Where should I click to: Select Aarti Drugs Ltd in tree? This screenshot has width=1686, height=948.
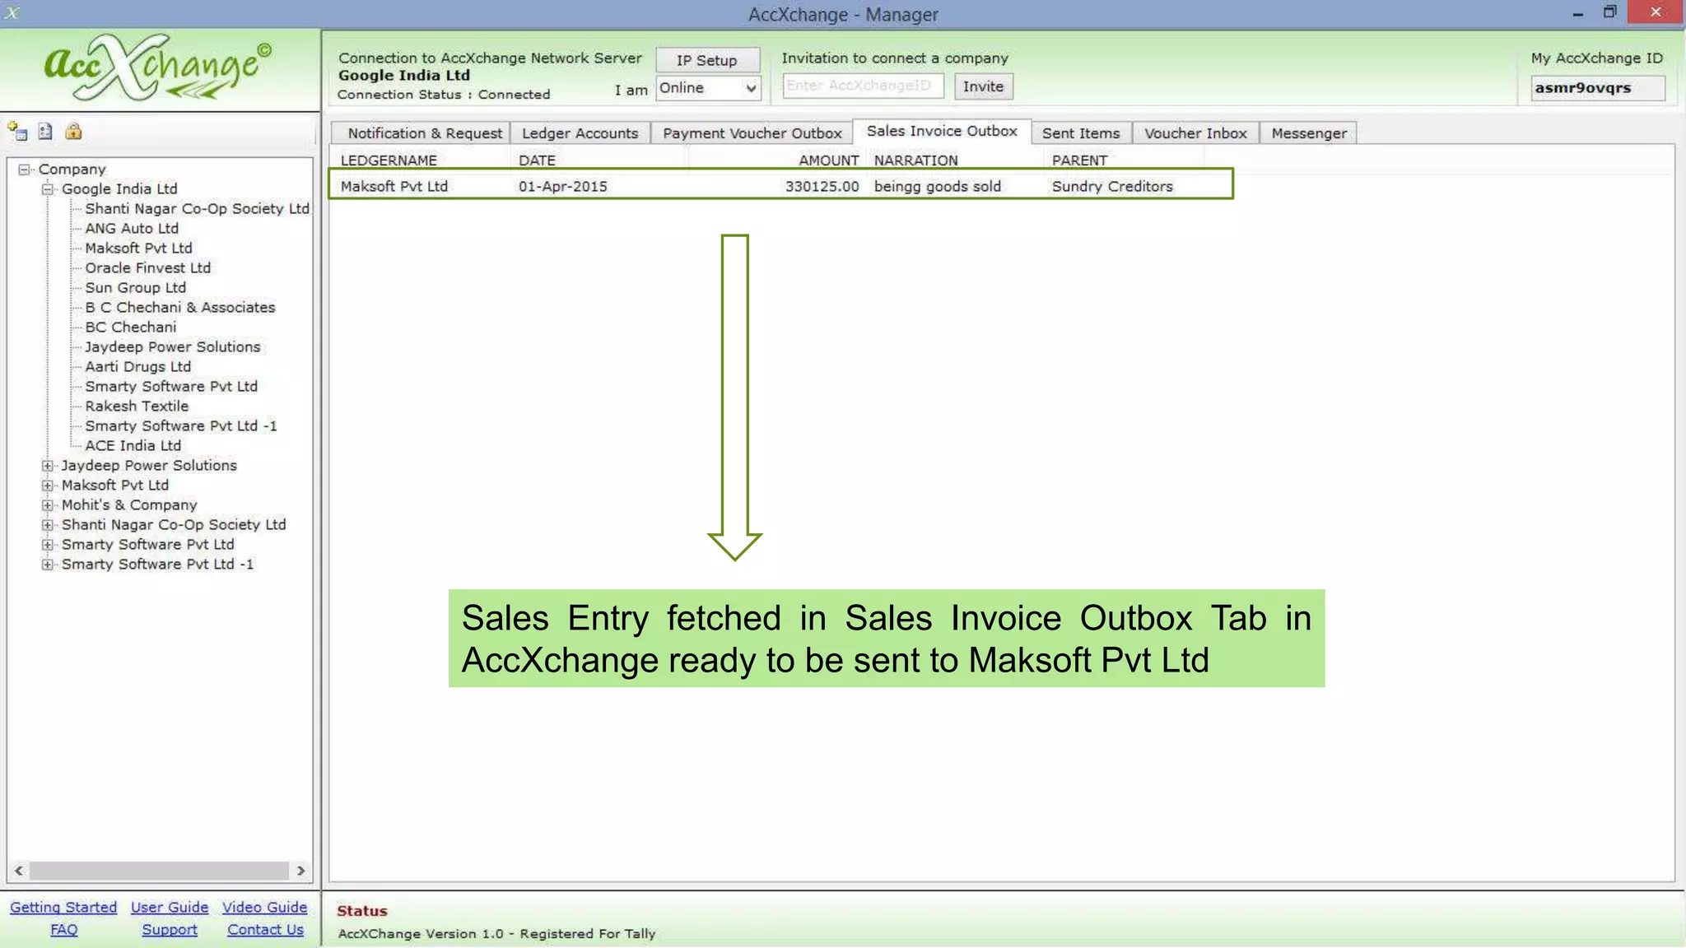coord(137,367)
